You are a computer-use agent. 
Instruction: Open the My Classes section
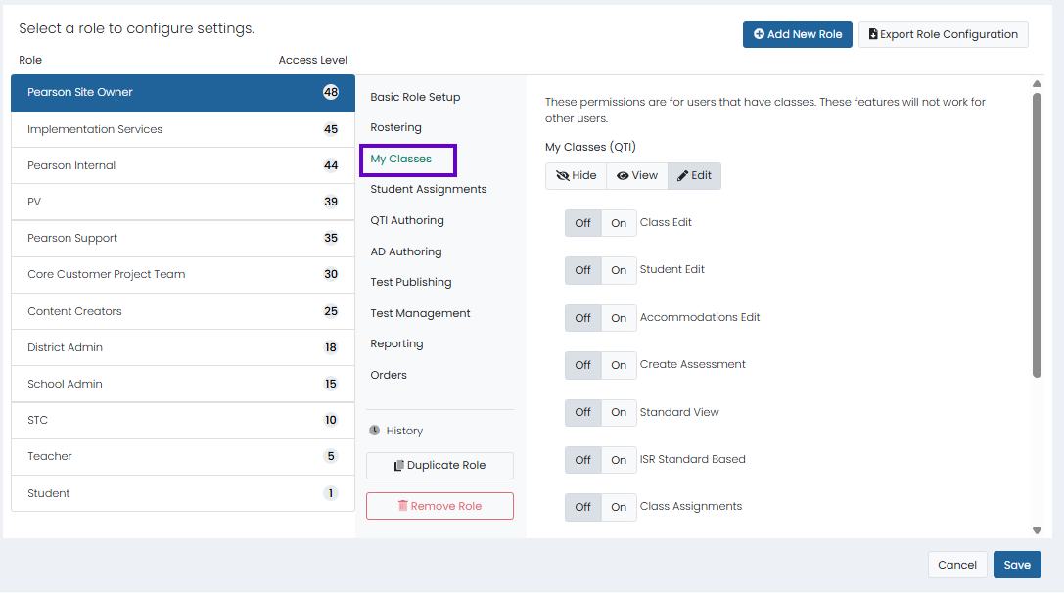pyautogui.click(x=401, y=159)
